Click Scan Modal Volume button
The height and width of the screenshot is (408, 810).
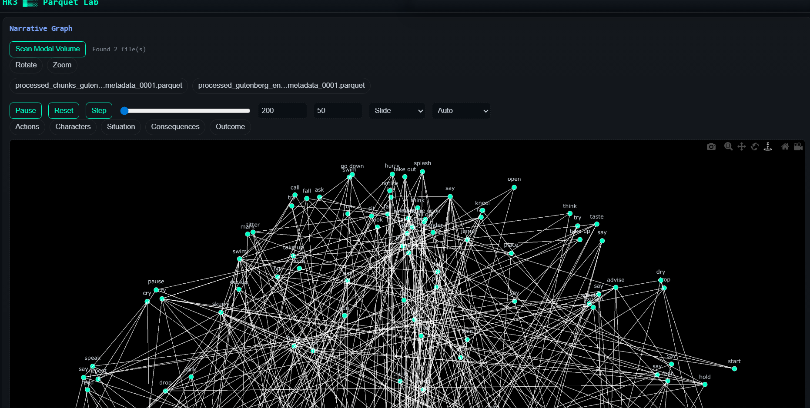pos(48,49)
